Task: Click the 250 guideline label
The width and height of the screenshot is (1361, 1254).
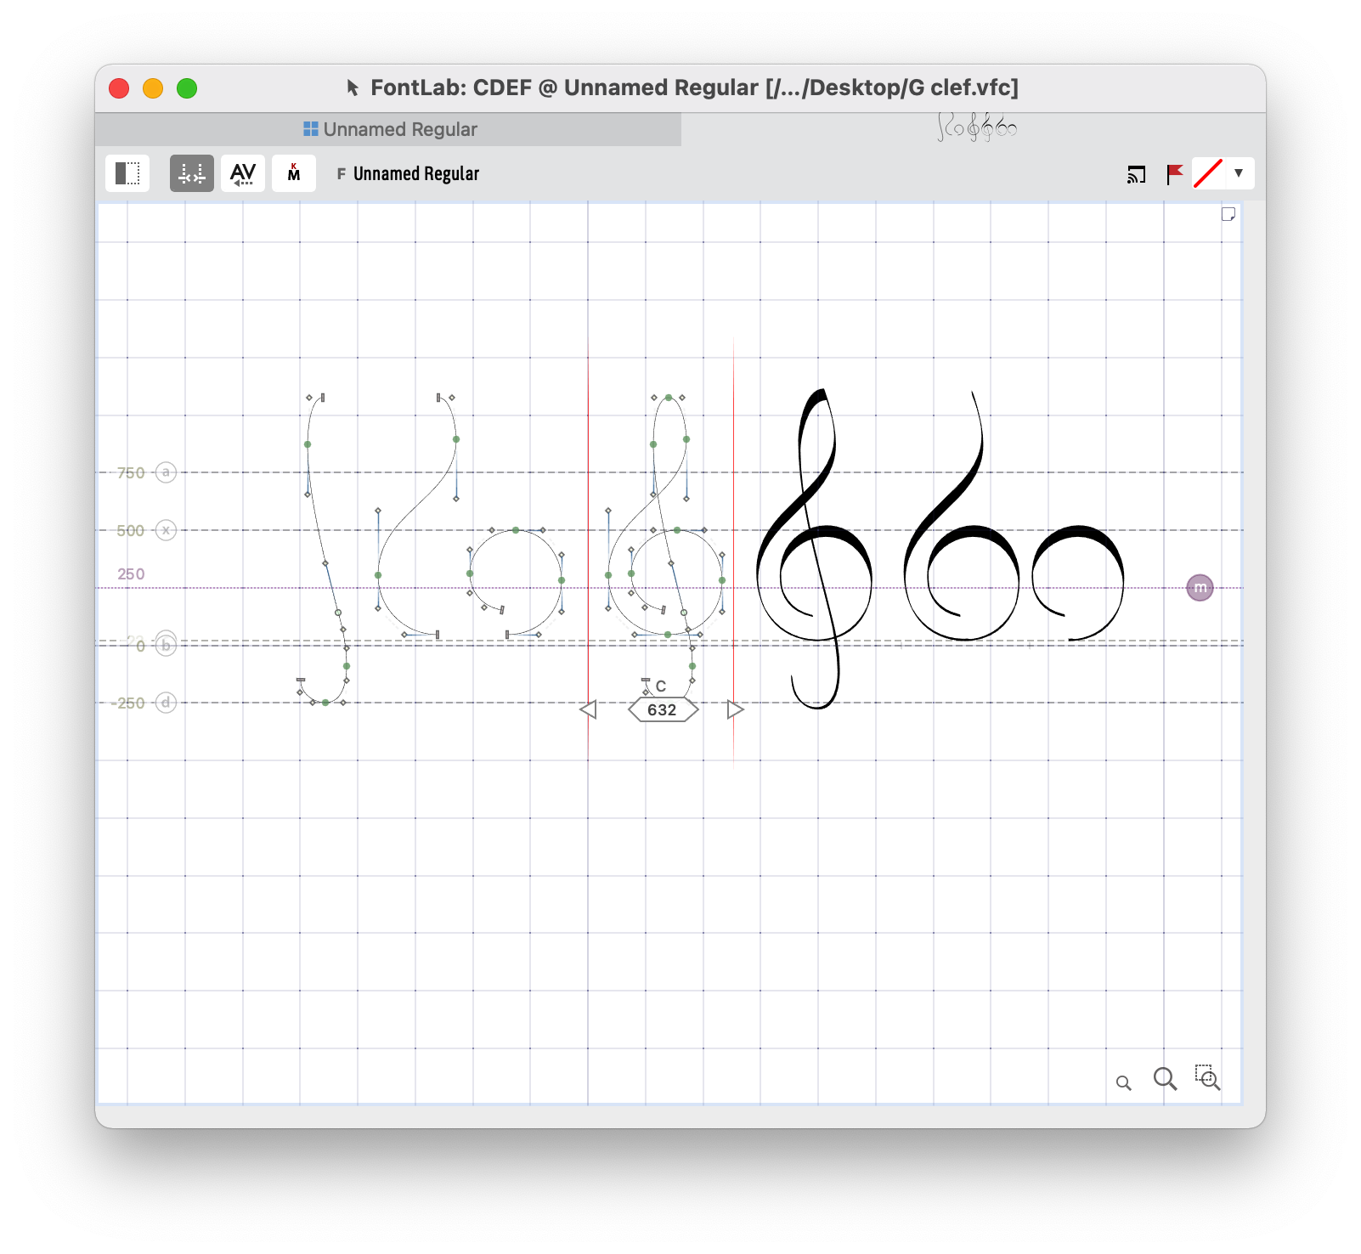Action: pyautogui.click(x=131, y=574)
